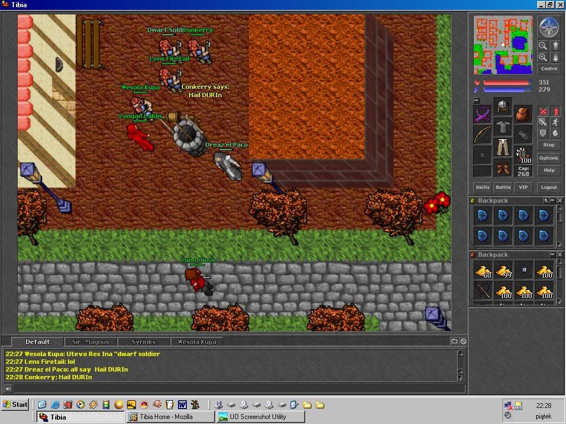Select the chain legs slot
The height and width of the screenshot is (424, 566).
[503, 147]
